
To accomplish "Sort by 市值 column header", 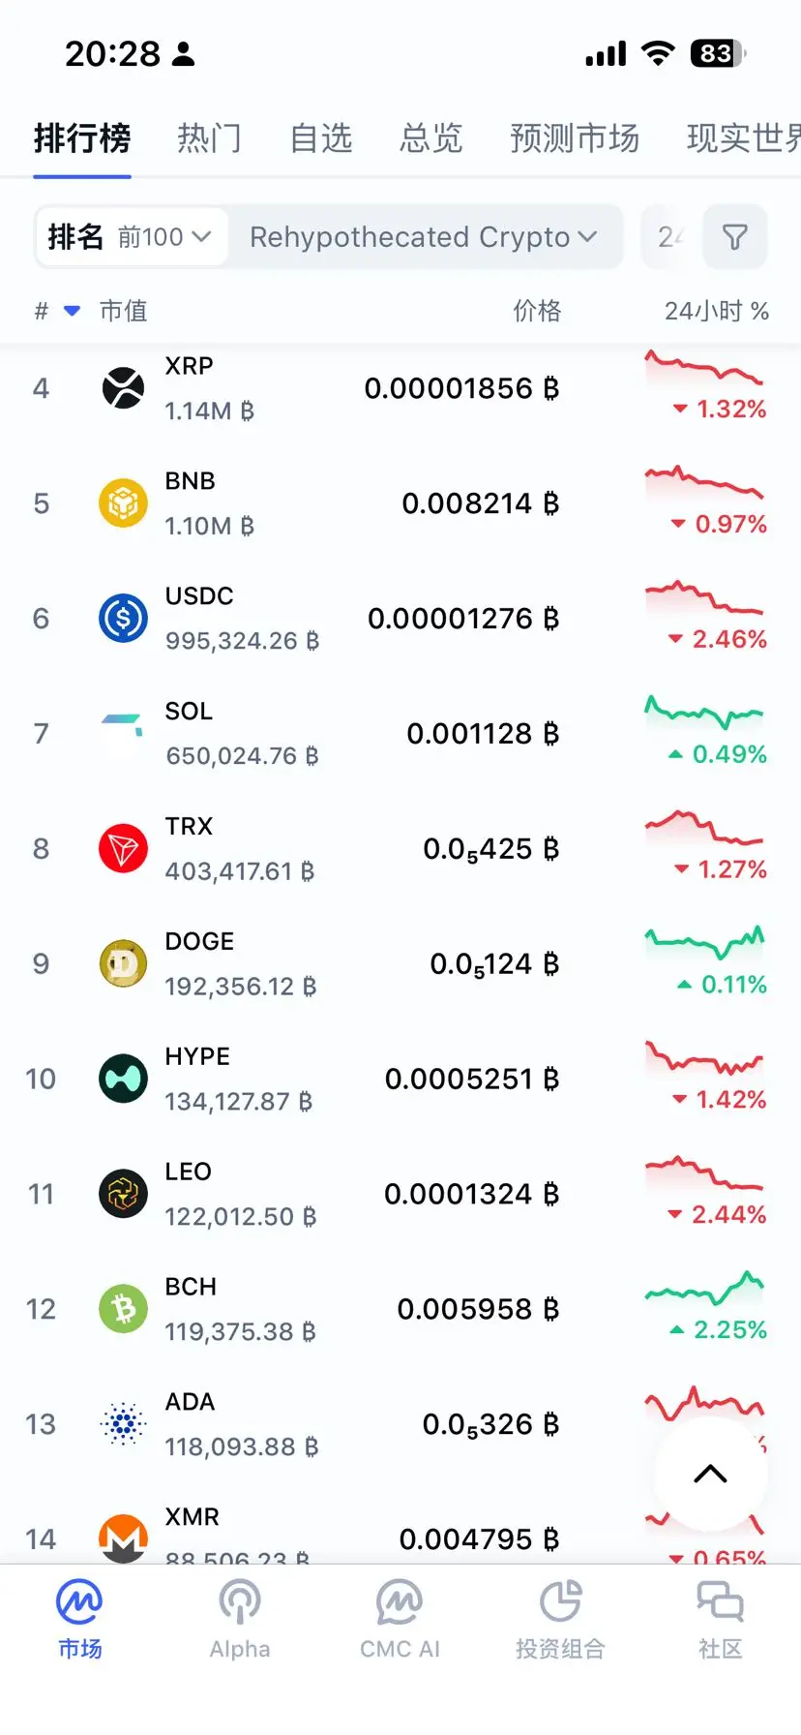I will click(123, 311).
